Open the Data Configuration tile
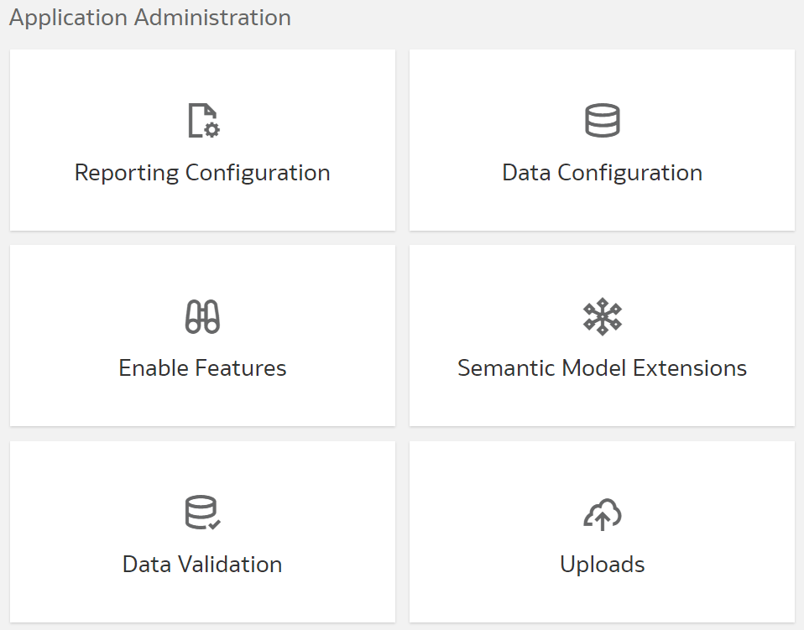Screen dimensions: 804x630 [x=603, y=140]
